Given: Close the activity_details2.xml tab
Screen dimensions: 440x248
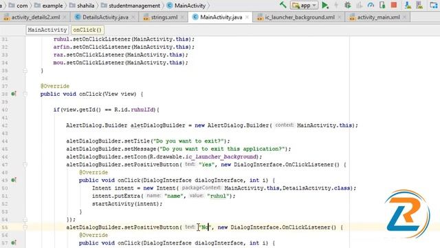Looking at the screenshot, I should (x=65, y=17).
